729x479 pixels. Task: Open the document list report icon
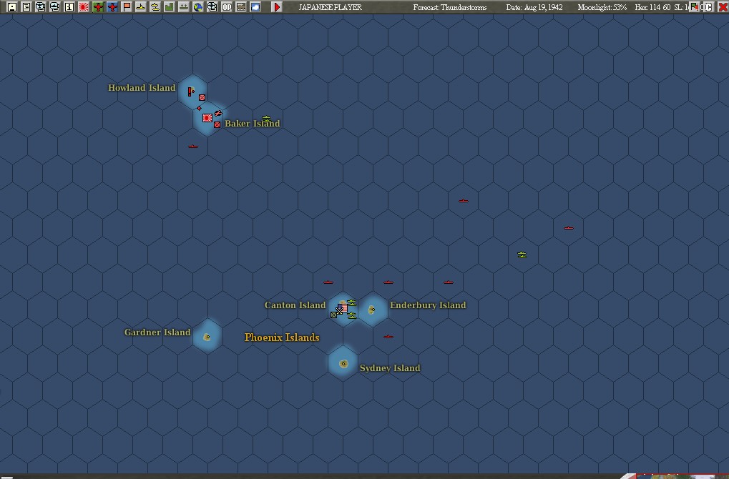pyautogui.click(x=26, y=7)
